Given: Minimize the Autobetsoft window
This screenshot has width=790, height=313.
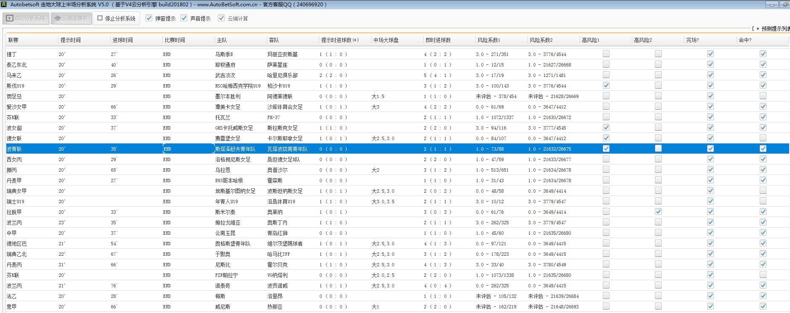Looking at the screenshot, I should coord(772,5).
